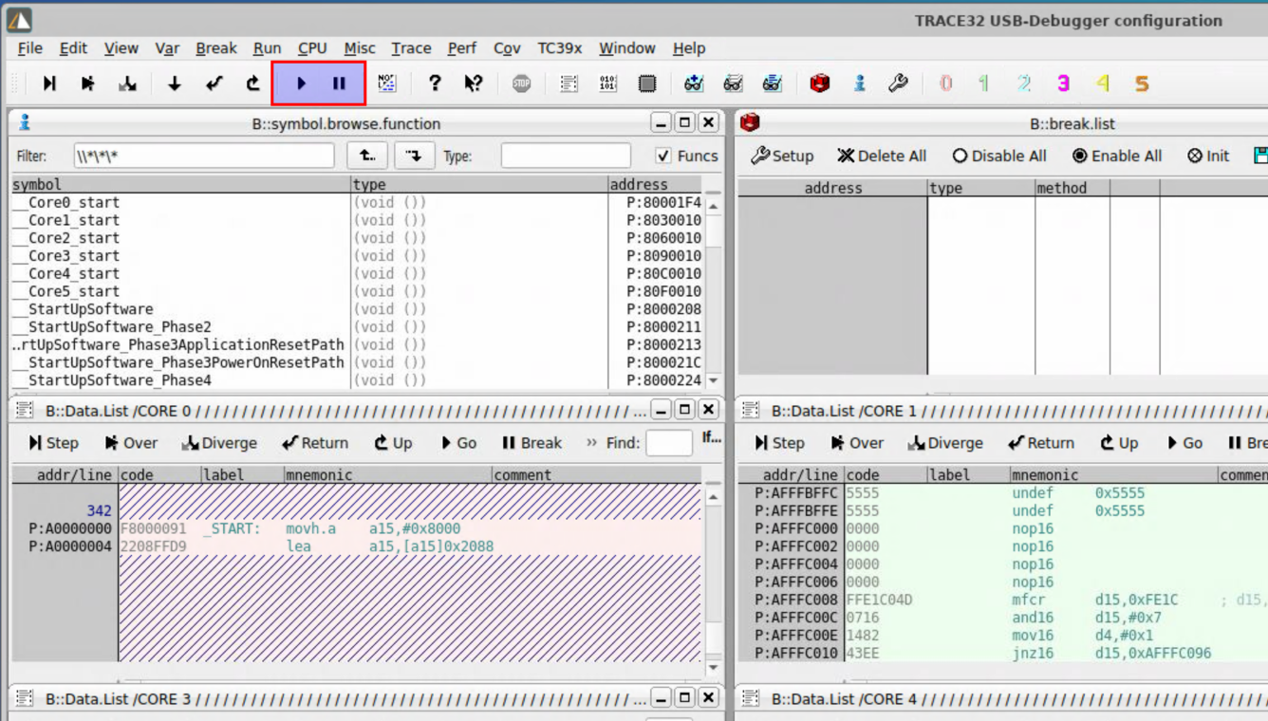Click the red STOP sign icon

tap(521, 83)
